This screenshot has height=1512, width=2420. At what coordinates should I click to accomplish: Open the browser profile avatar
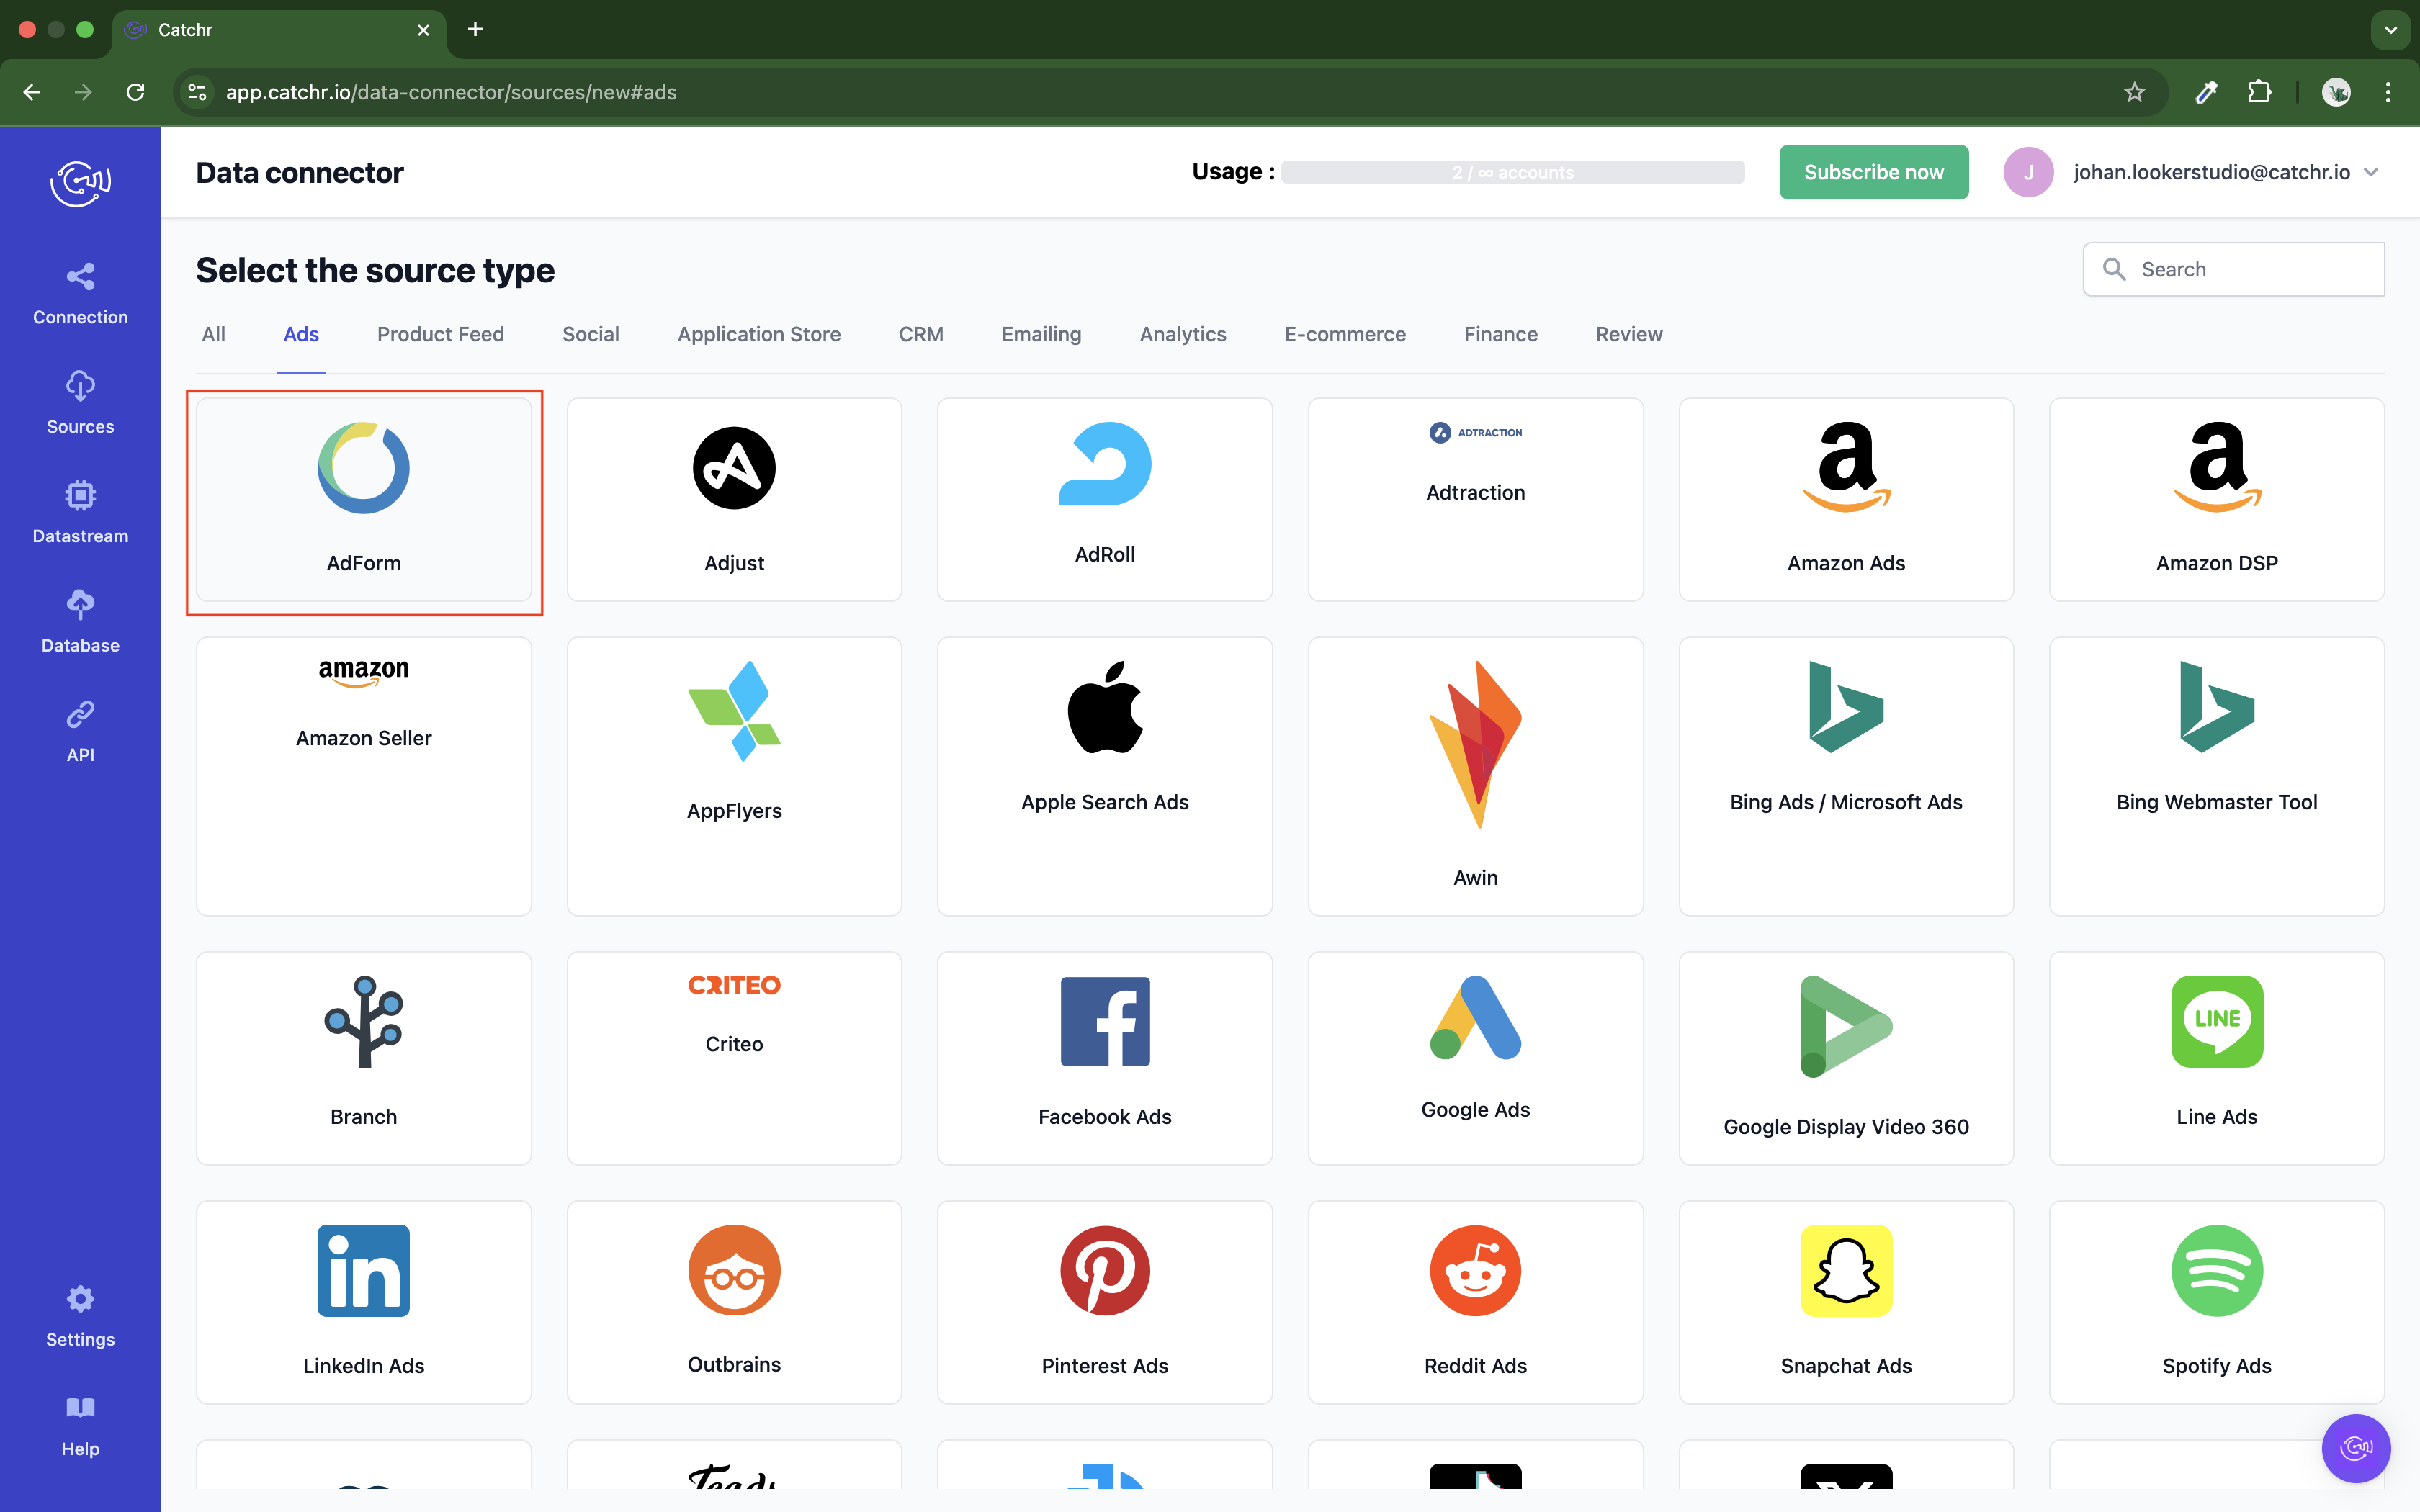click(x=2336, y=92)
